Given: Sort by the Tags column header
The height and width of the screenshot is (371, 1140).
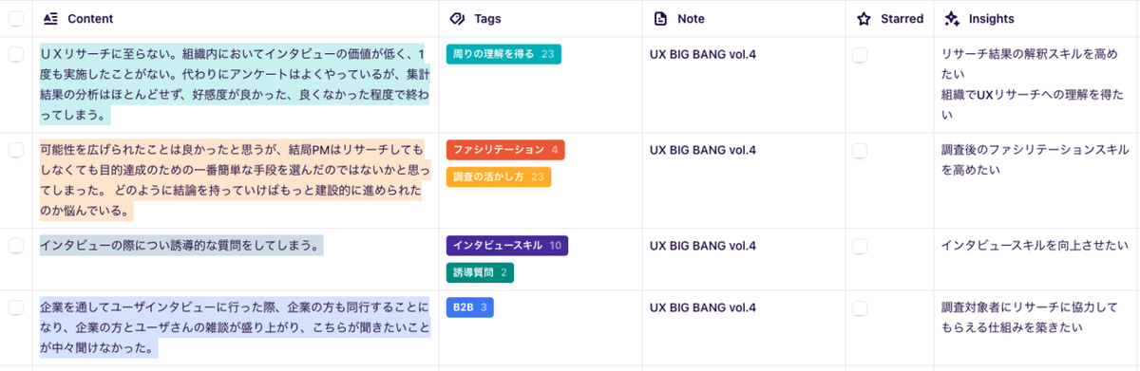Looking at the screenshot, I should point(488,18).
